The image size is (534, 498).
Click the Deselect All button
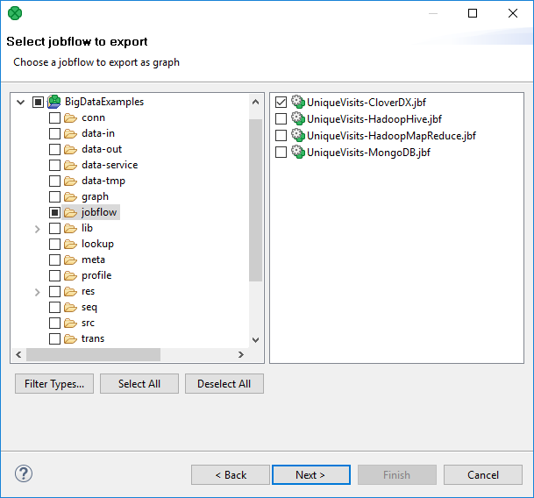224,384
